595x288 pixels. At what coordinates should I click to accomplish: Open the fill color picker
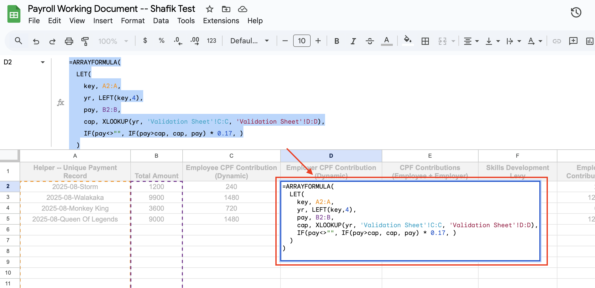tap(407, 40)
